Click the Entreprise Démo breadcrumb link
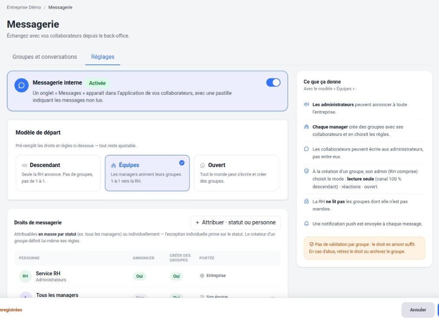Viewport: 439px width, 322px height. (24, 7)
